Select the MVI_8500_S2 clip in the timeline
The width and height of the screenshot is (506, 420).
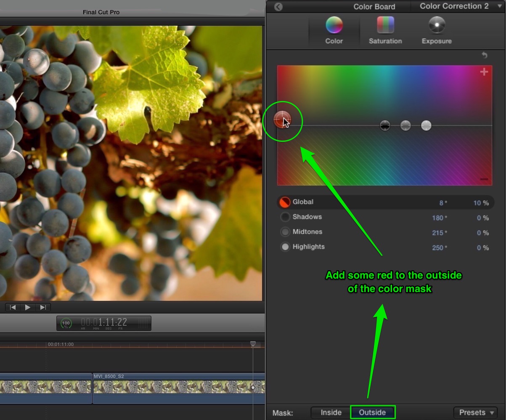point(179,388)
